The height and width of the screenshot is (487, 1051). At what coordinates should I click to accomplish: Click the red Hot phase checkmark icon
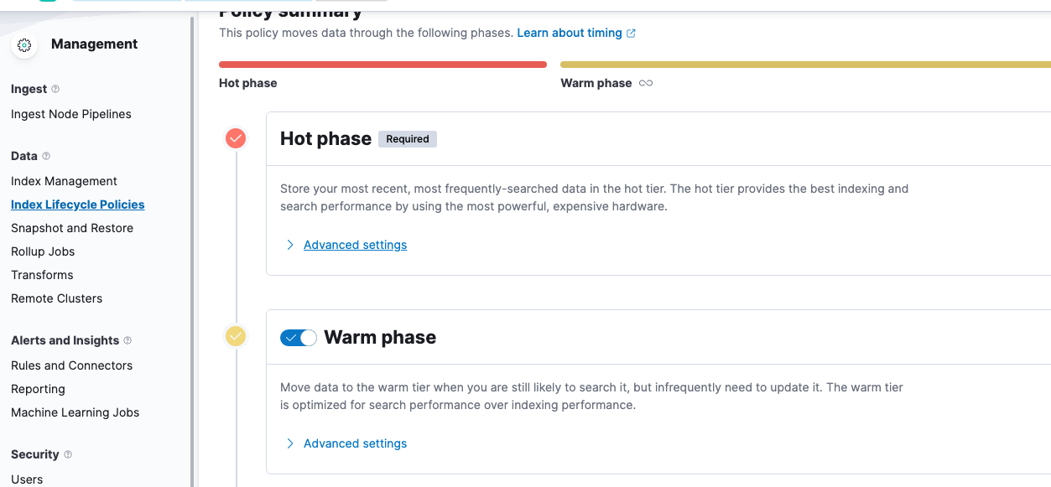(x=236, y=138)
